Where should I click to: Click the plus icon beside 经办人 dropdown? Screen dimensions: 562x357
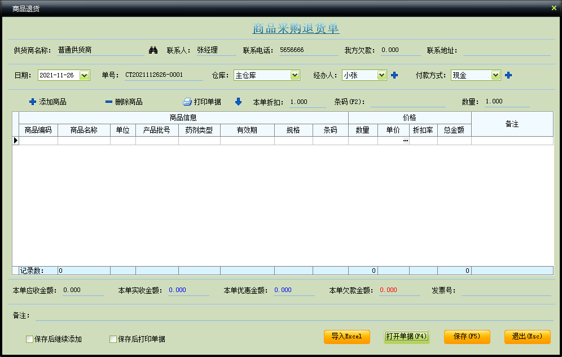pos(394,75)
